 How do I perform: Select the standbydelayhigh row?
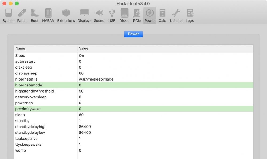(x=134, y=127)
